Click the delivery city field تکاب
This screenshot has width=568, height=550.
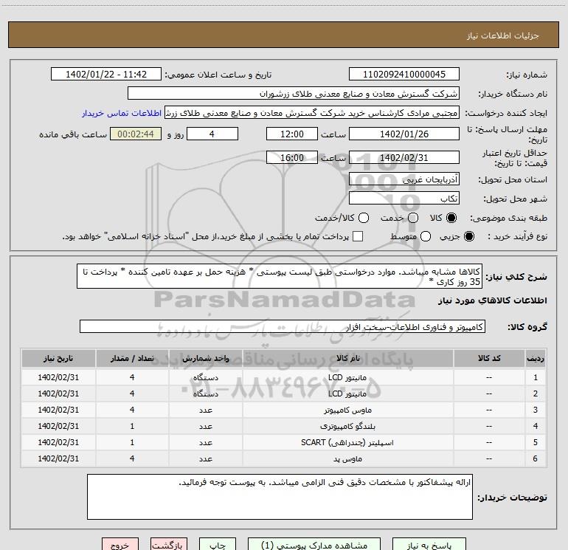click(404, 198)
